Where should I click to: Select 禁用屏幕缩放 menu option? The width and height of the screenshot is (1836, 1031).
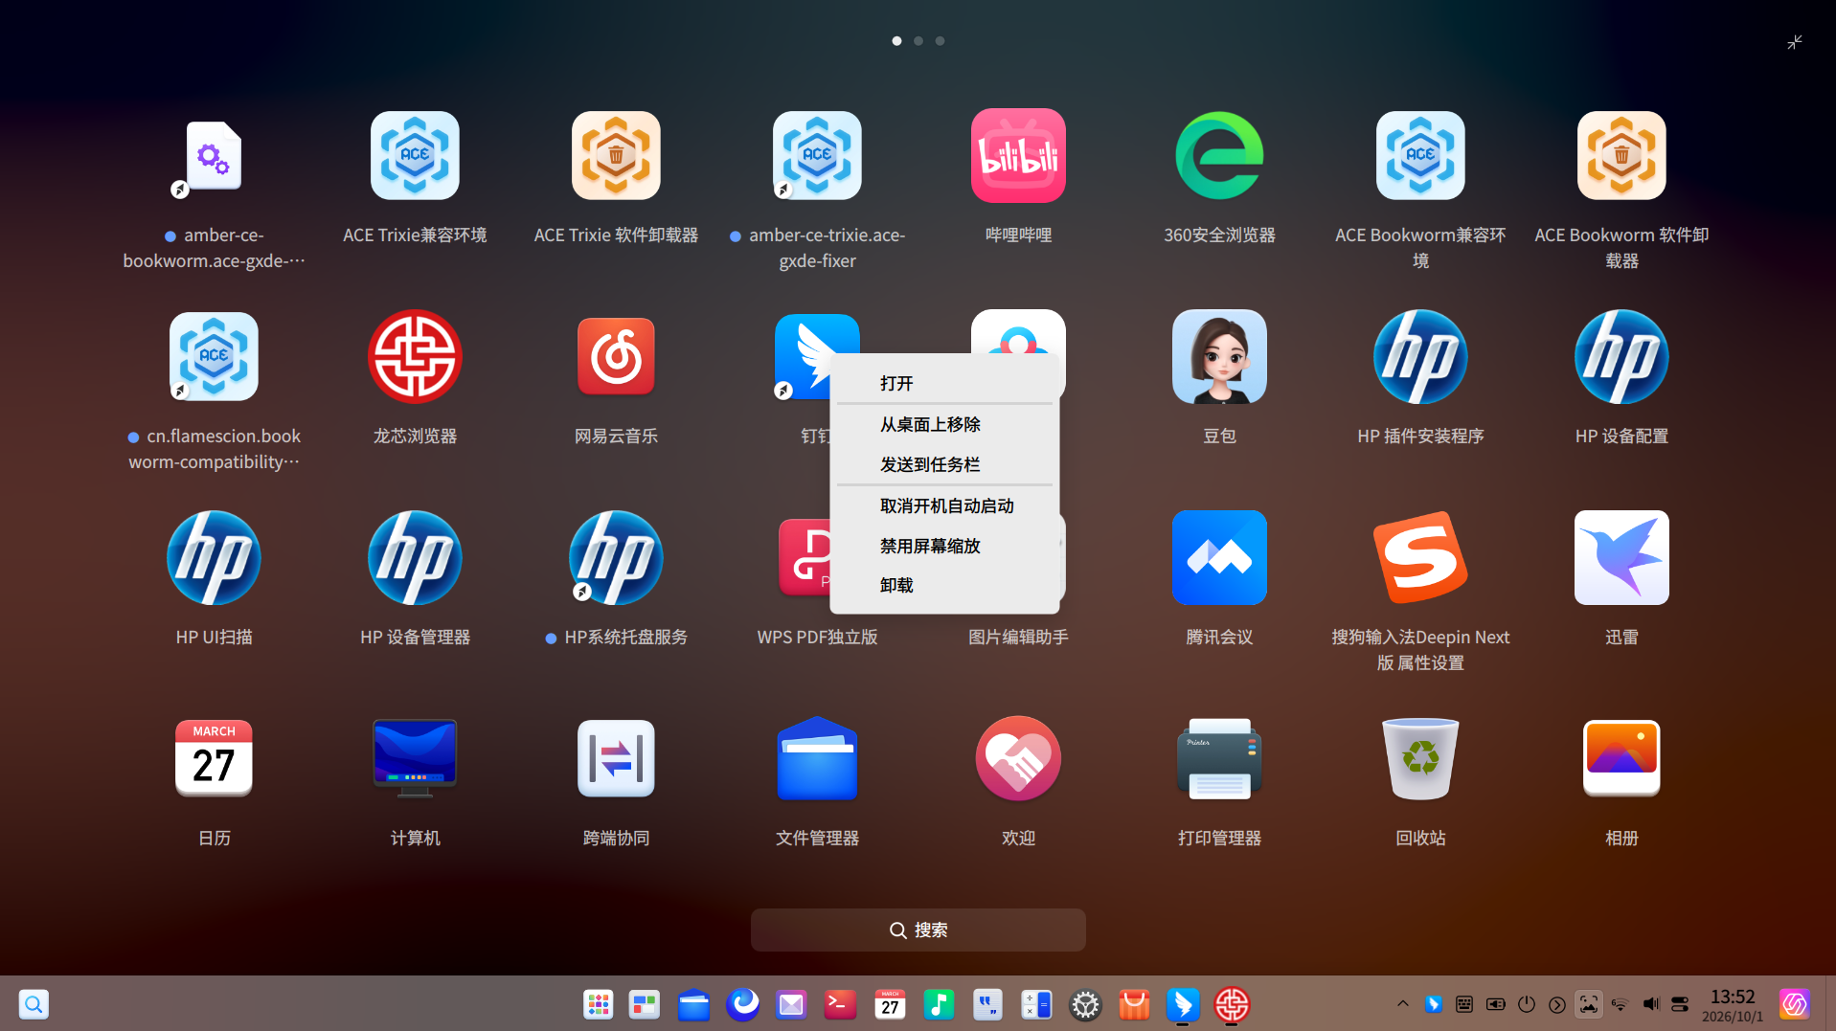click(944, 546)
